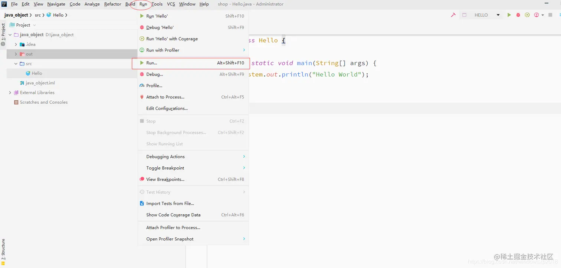561x268 pixels.
Task: Click the green Run button in the top toolbar
Action: (x=509, y=15)
